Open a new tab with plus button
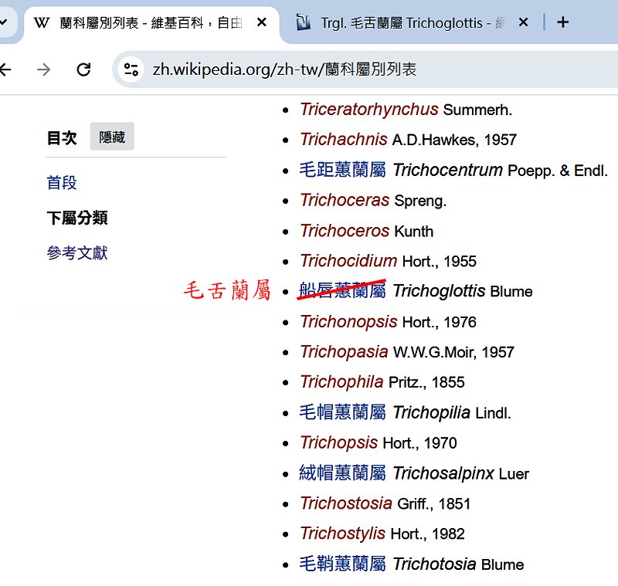618x586 pixels. [x=562, y=22]
